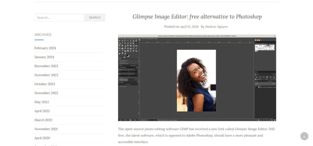The height and width of the screenshot is (146, 313).
Task: Go to December 2023 archive
Action: click(x=46, y=66)
